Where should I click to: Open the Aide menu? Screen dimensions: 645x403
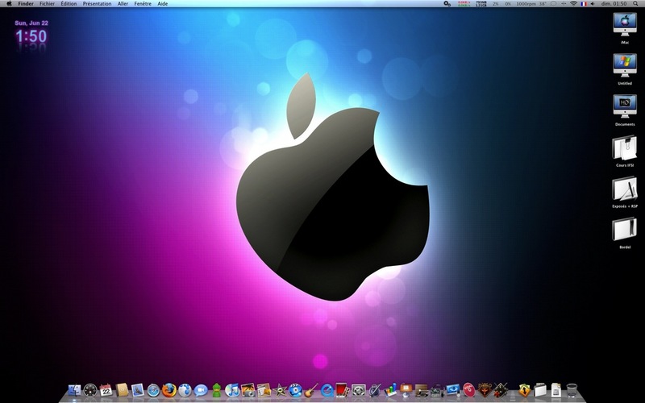163,4
